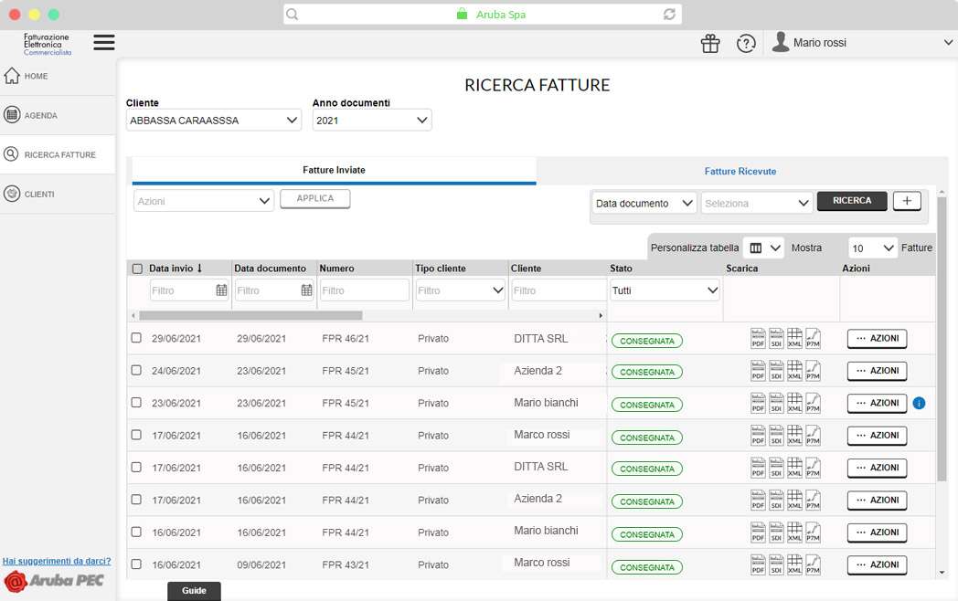The height and width of the screenshot is (601, 958).
Task: Open the gift box icon
Action: [x=710, y=44]
